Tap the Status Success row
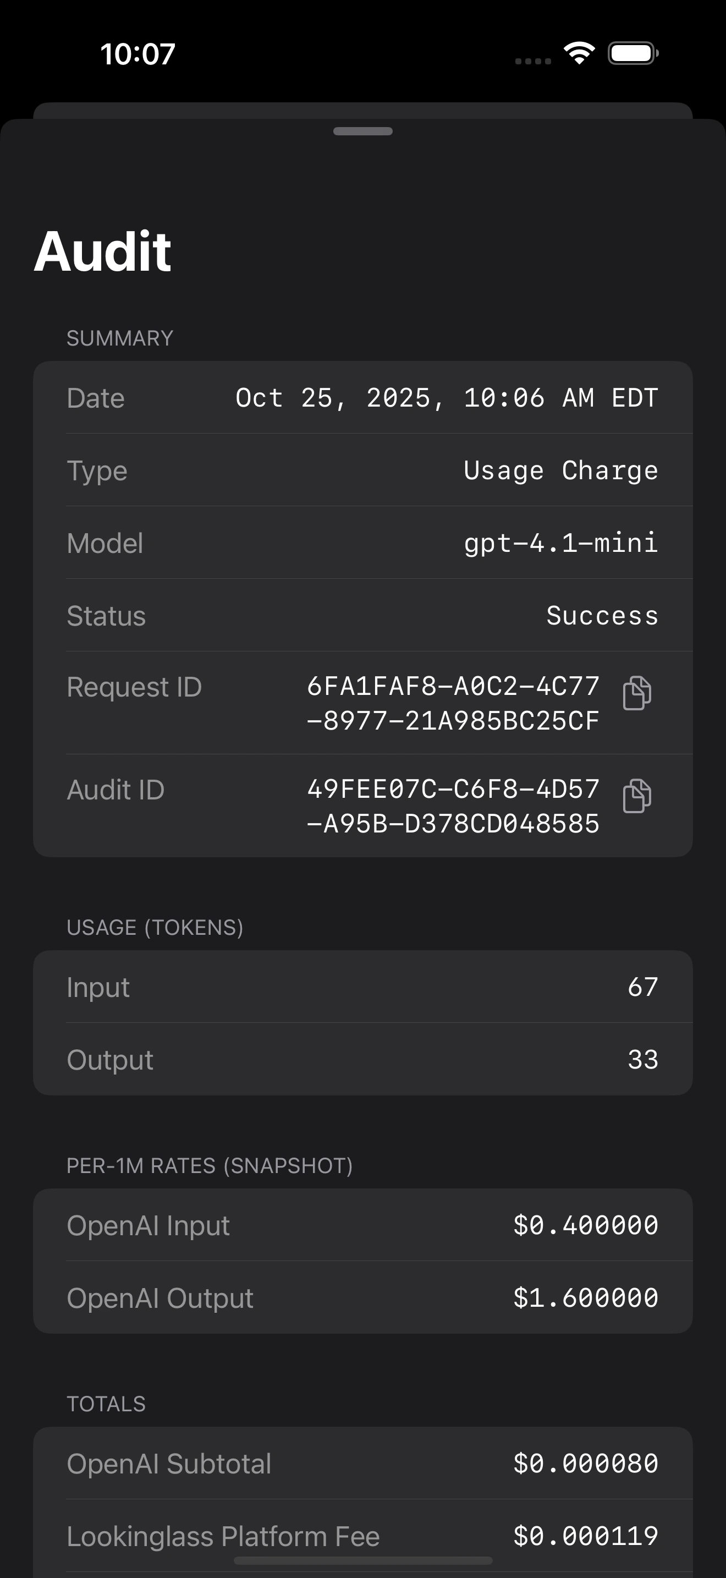The image size is (726, 1578). (363, 616)
